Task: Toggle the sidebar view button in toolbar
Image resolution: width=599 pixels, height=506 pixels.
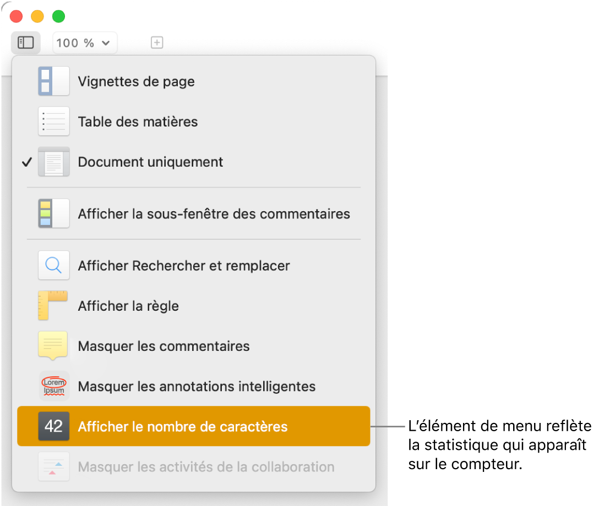Action: pos(25,42)
